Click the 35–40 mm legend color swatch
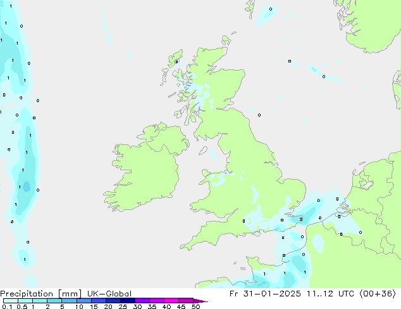Viewport: 401px width, 309px height. click(156, 301)
